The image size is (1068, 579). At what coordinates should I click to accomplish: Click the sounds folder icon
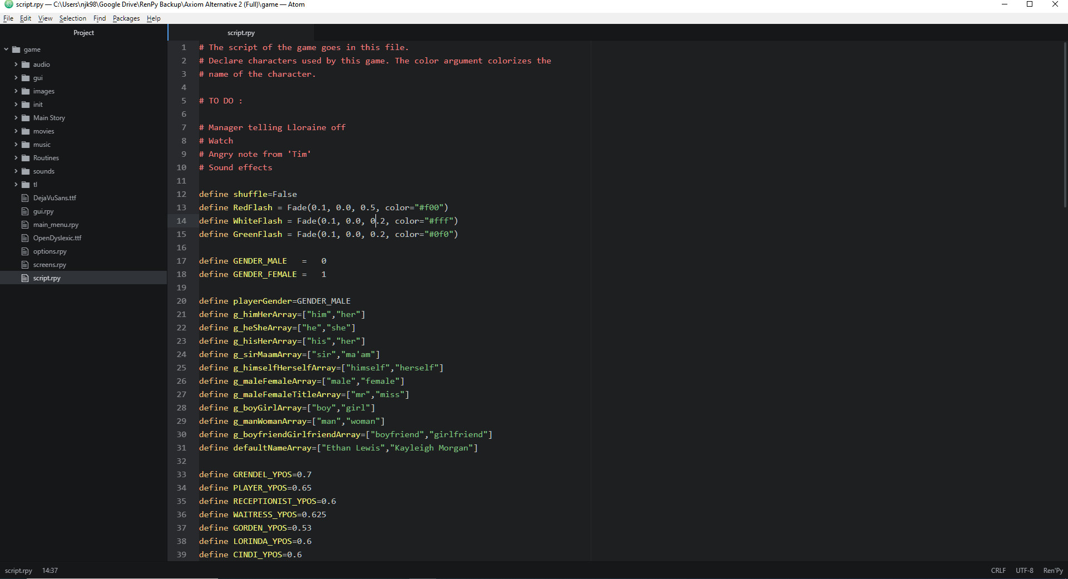point(26,171)
